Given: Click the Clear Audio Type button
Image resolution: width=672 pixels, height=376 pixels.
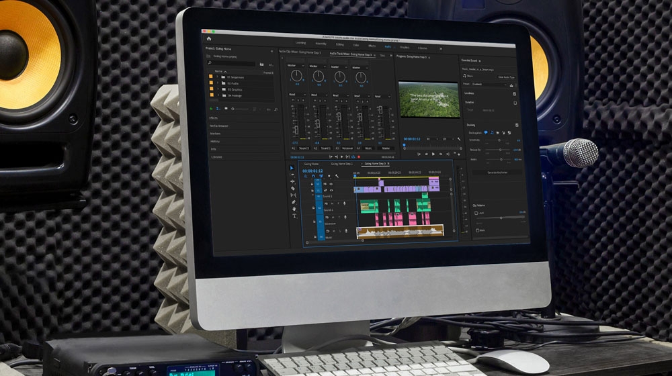Looking at the screenshot, I should (x=506, y=77).
